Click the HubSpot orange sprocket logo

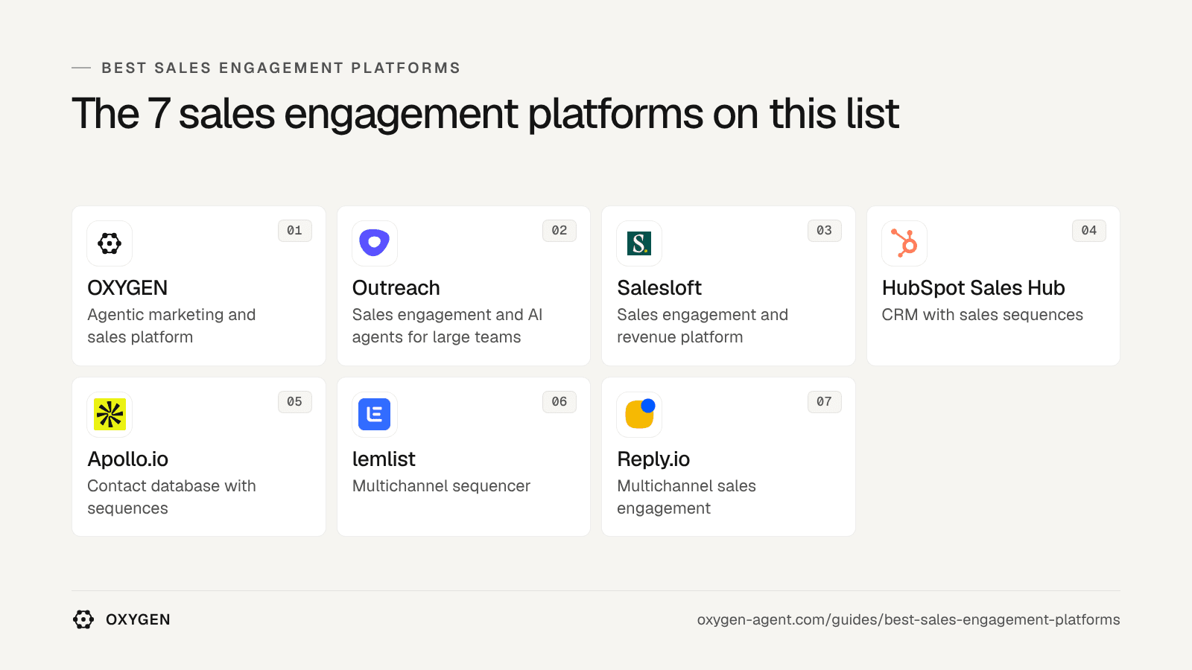coord(904,243)
